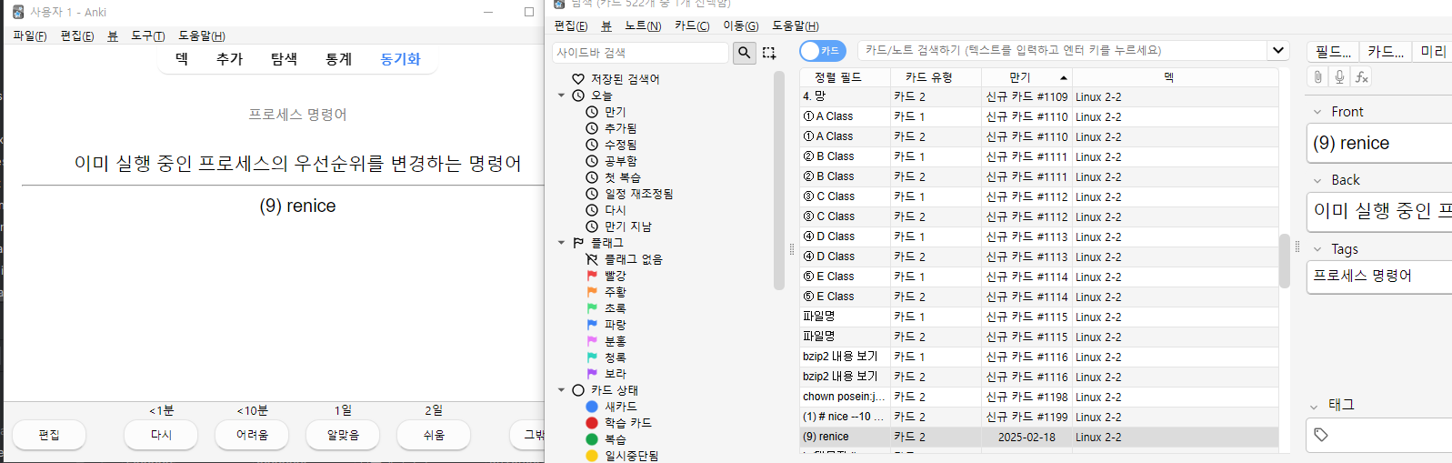Click the attach file paperclip icon

pos(1317,77)
